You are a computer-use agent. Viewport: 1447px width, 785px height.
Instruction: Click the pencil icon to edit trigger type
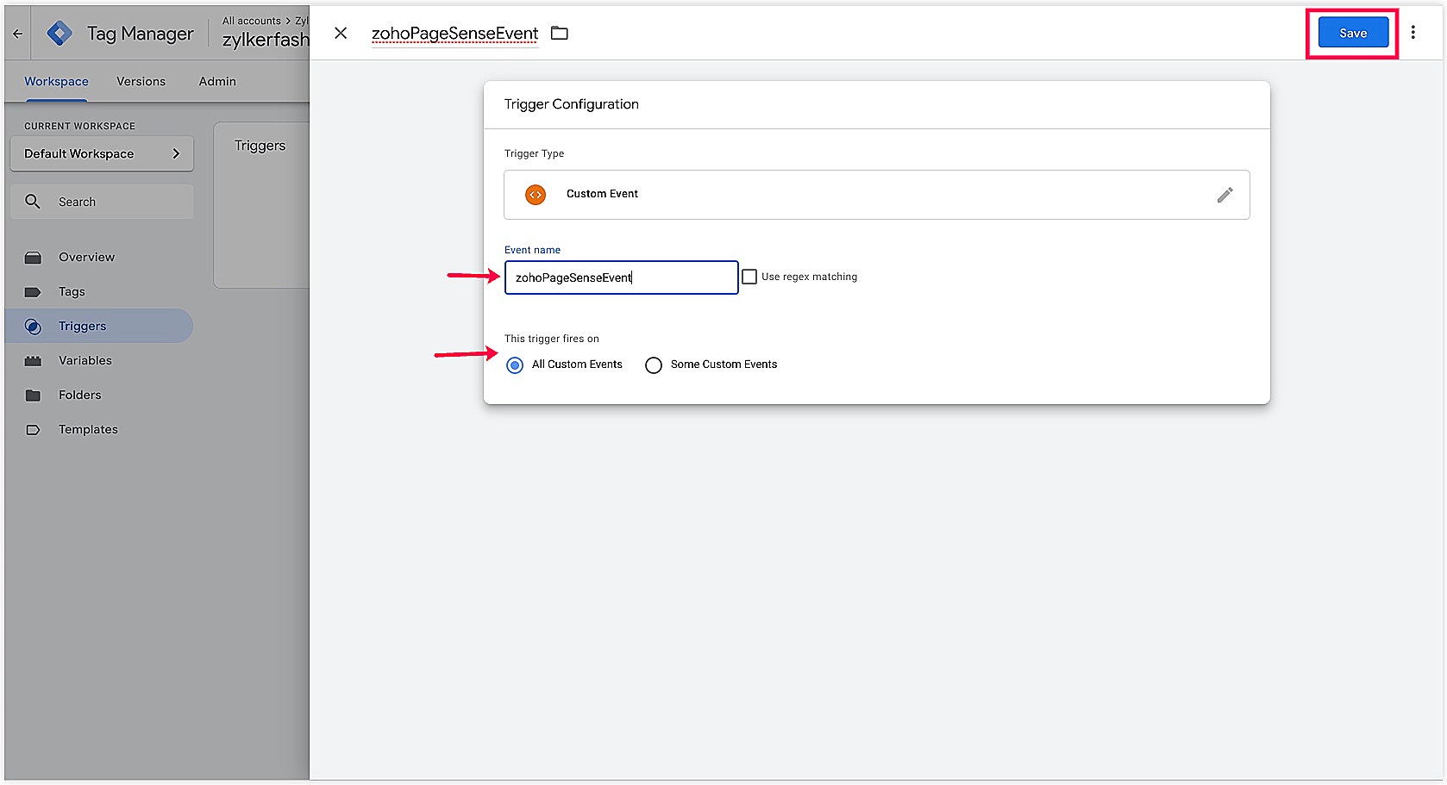1225,195
